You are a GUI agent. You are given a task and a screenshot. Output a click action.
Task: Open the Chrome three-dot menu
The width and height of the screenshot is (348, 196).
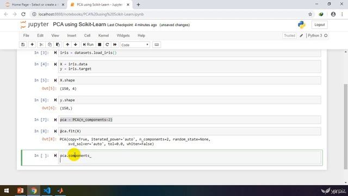coord(342,14)
